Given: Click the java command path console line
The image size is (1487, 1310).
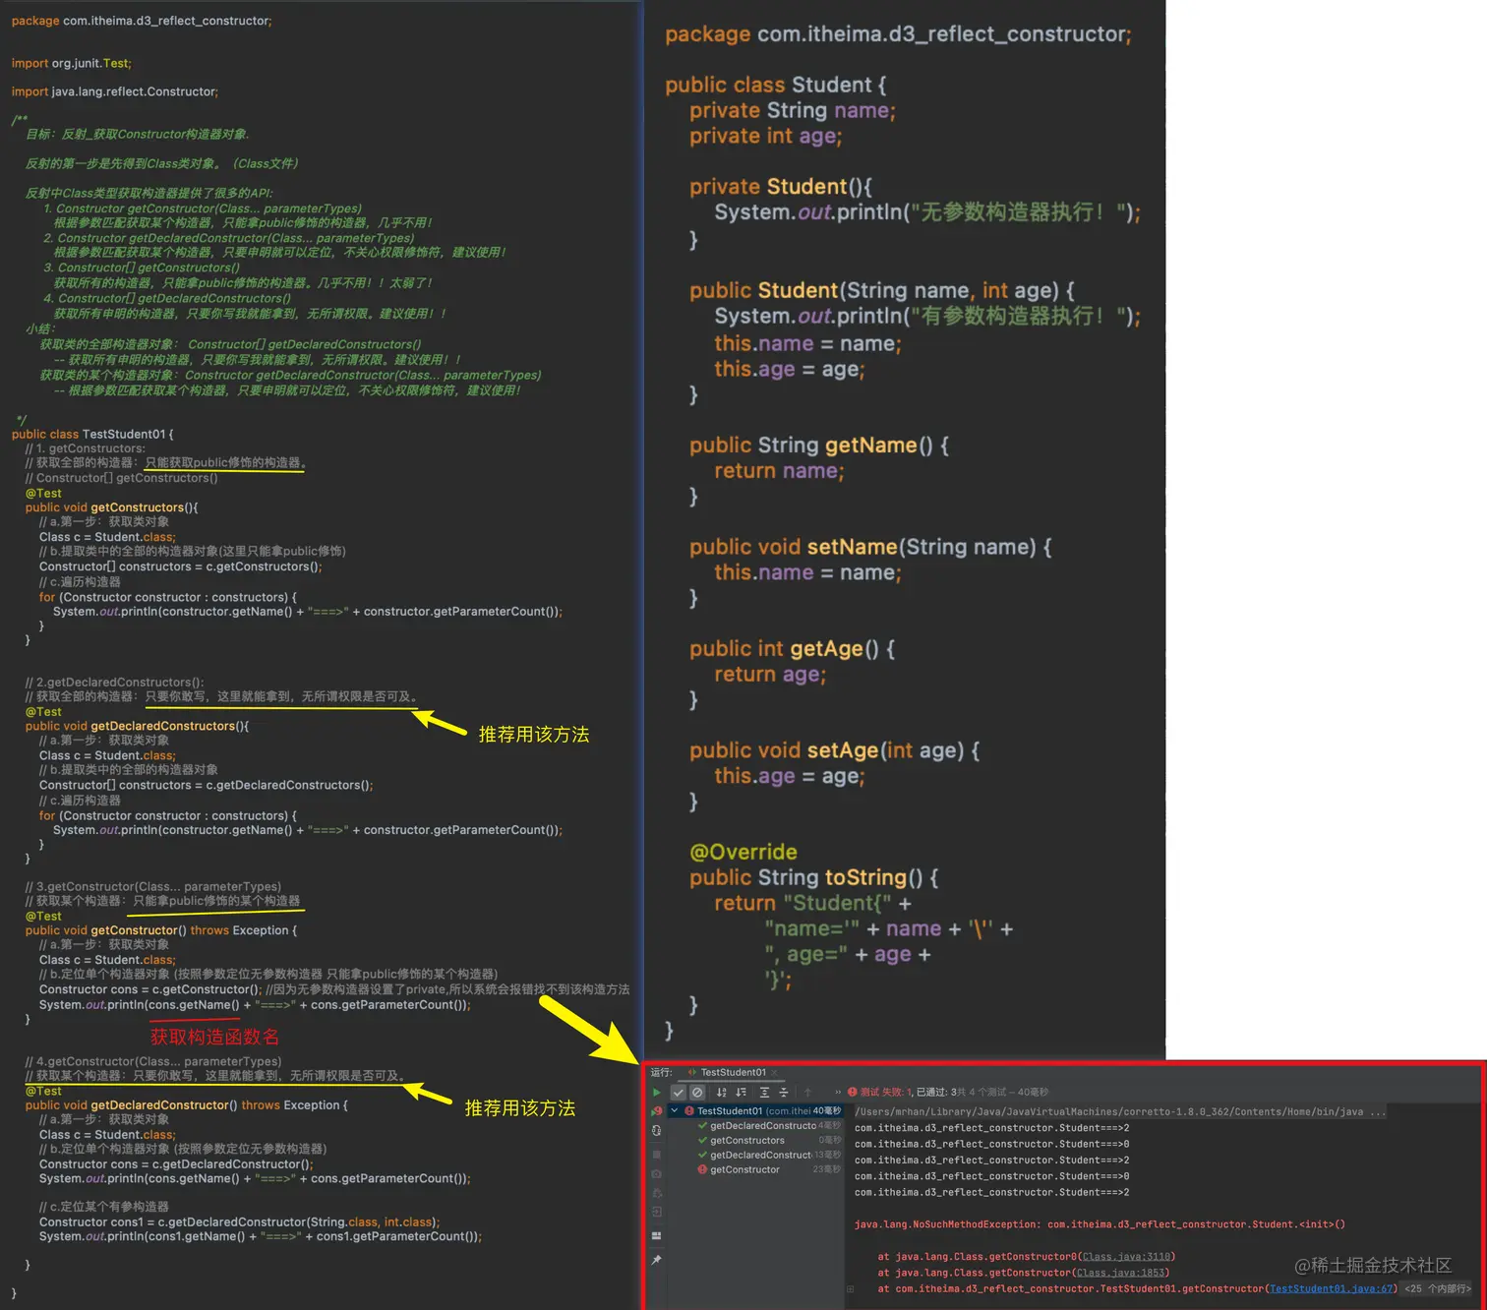Looking at the screenshot, I should pyautogui.click(x=1119, y=1112).
